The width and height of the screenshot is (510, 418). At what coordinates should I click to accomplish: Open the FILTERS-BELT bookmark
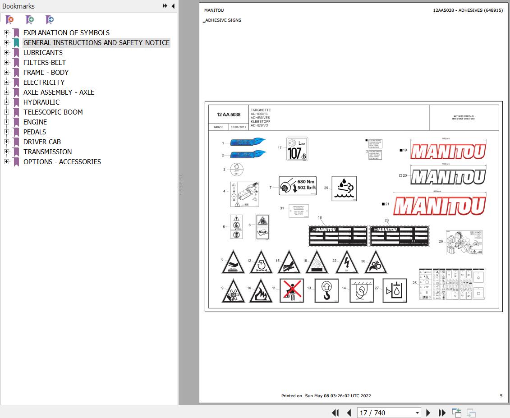pyautogui.click(x=45, y=63)
